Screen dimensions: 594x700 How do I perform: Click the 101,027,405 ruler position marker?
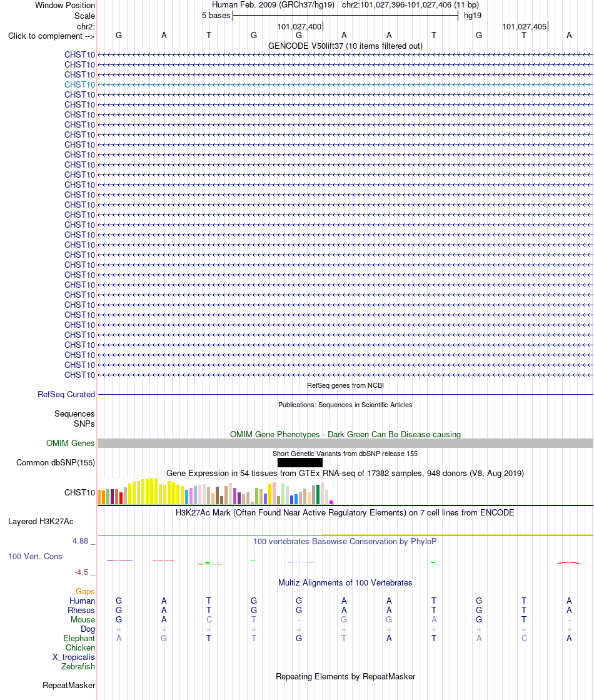(525, 27)
